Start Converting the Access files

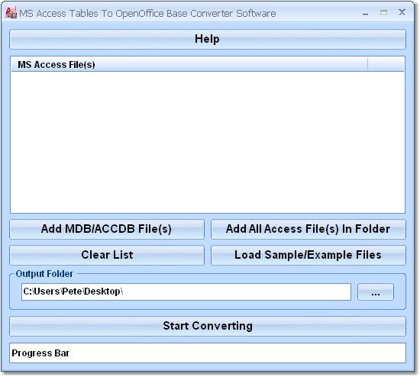pos(208,326)
